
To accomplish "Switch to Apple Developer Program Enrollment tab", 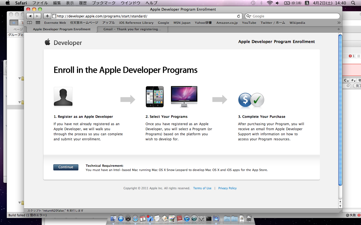I will click(62, 29).
